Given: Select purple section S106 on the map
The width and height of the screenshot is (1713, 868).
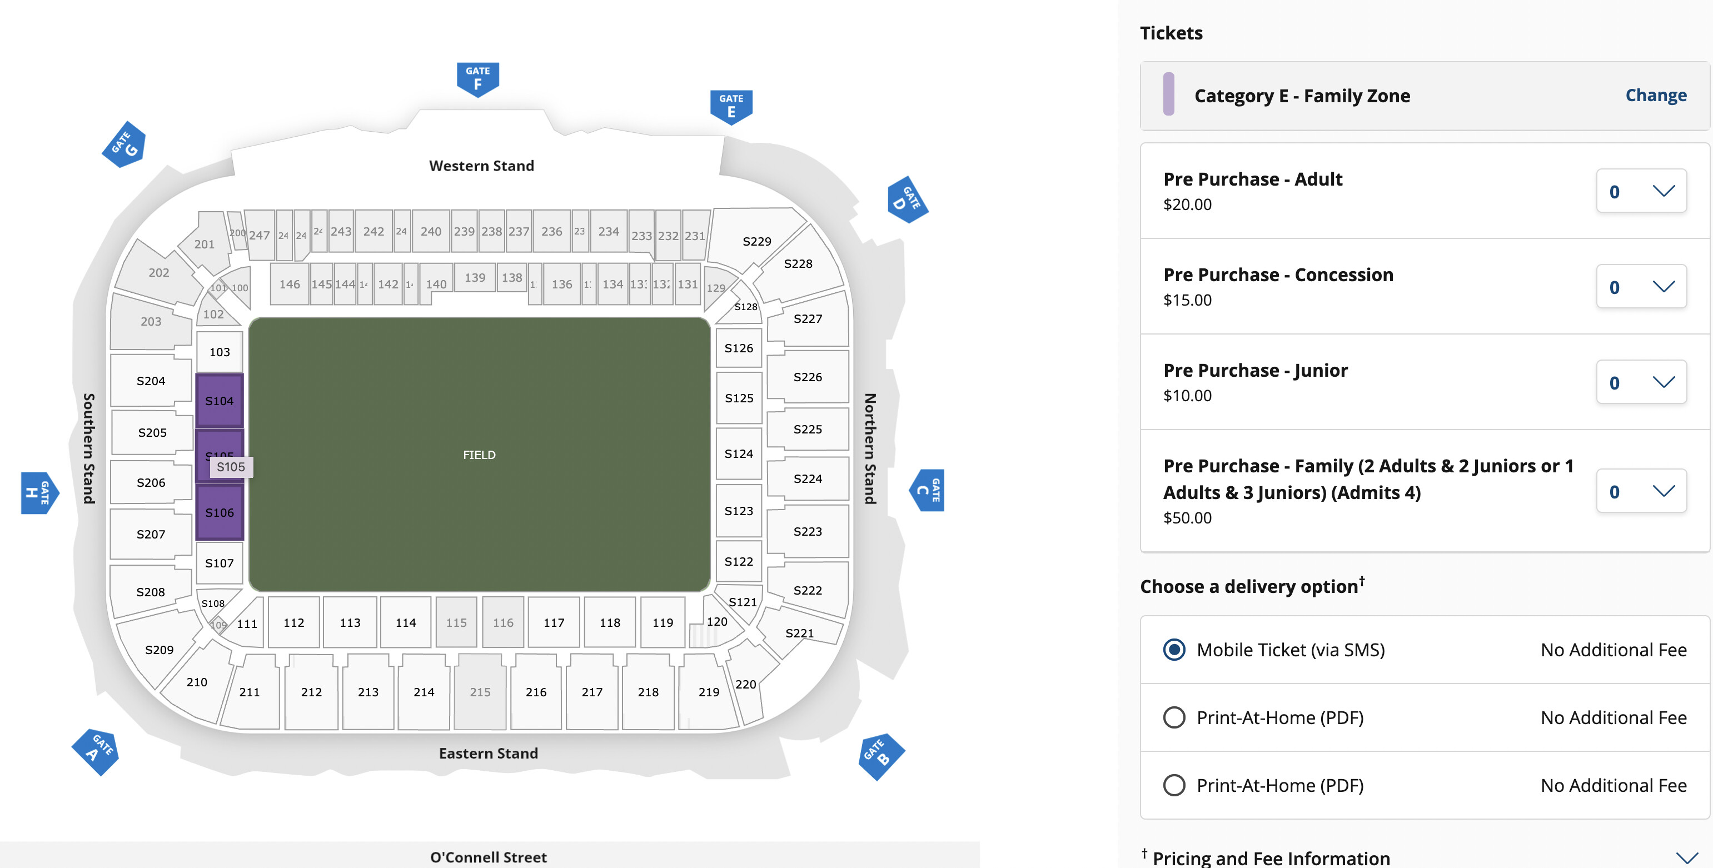Looking at the screenshot, I should [220, 512].
